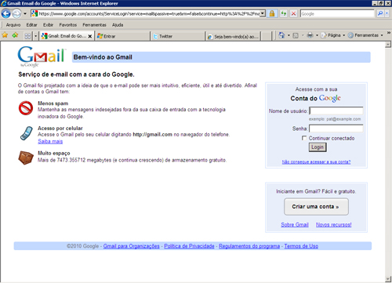This screenshot has height=283, width=392.
Task: Click the scrollbar up arrow
Action: 388,45
